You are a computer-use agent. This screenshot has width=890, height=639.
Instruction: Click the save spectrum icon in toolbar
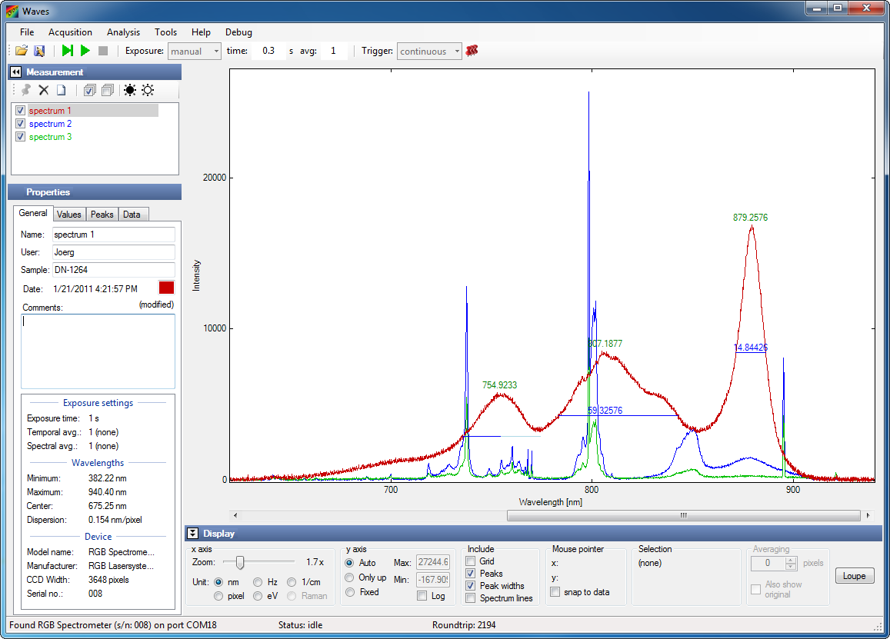(x=39, y=51)
